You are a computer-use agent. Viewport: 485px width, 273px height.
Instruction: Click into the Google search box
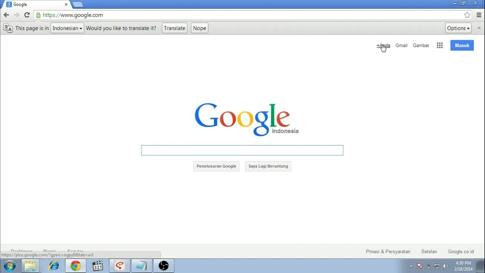(242, 150)
